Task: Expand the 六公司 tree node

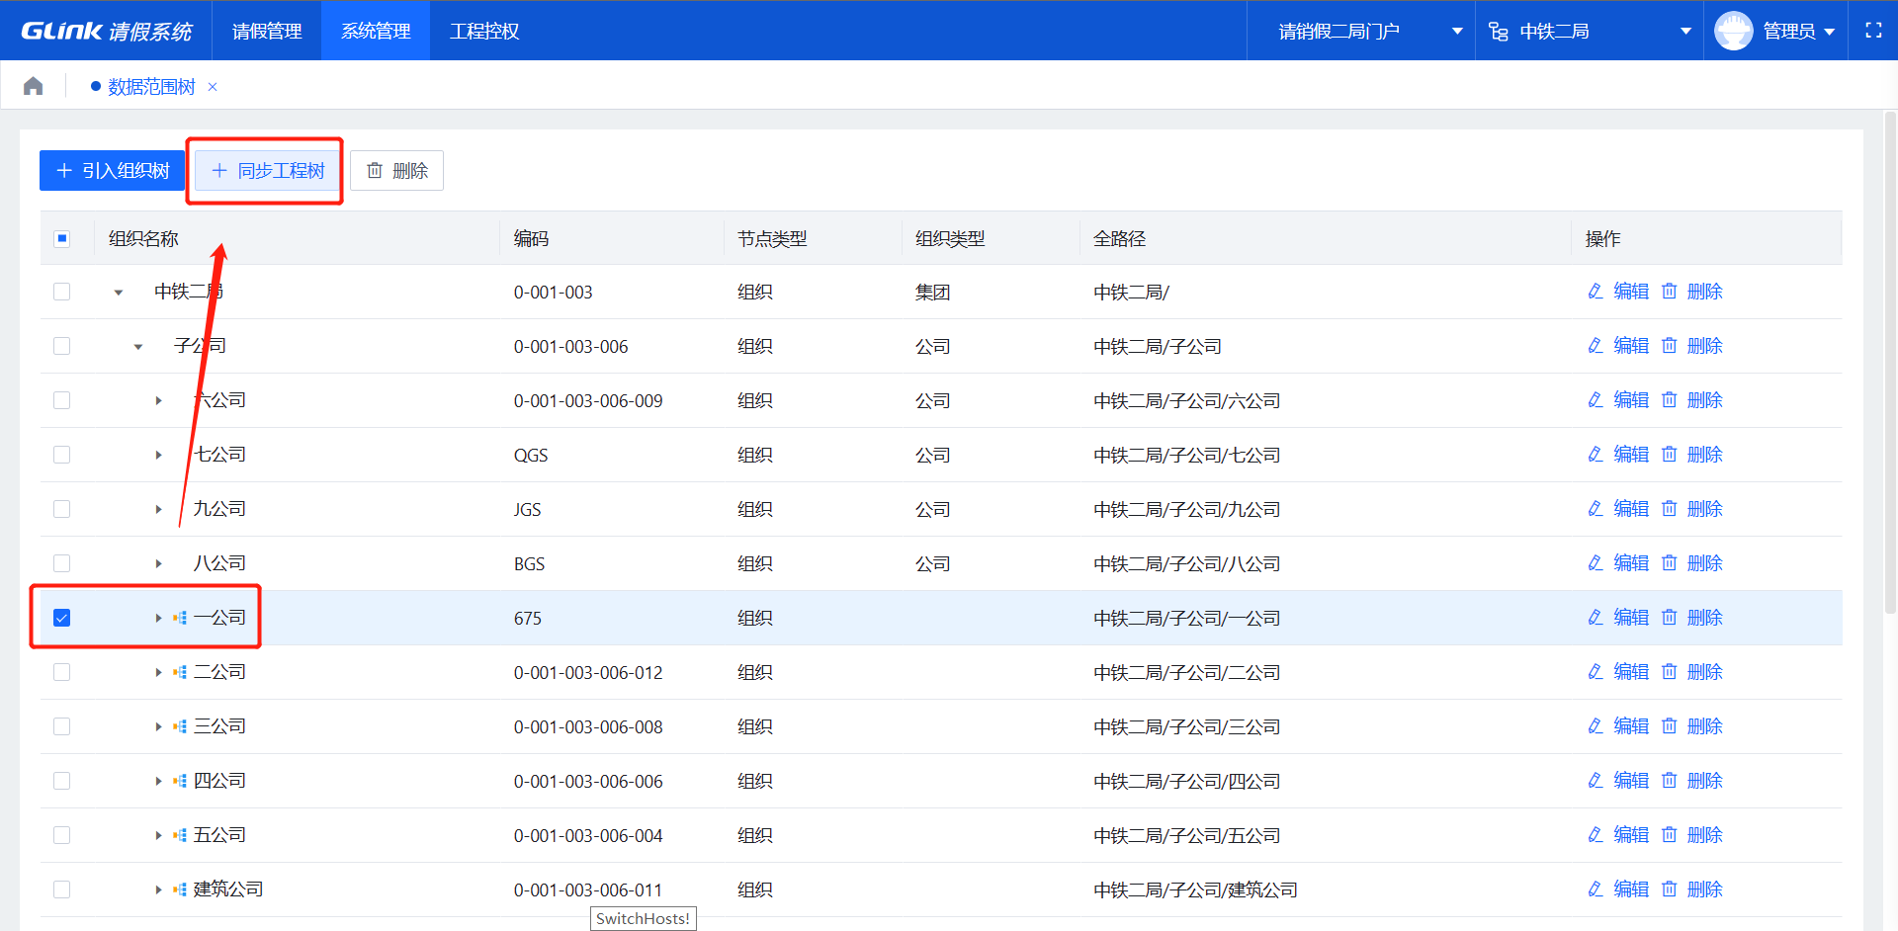Action: point(158,400)
